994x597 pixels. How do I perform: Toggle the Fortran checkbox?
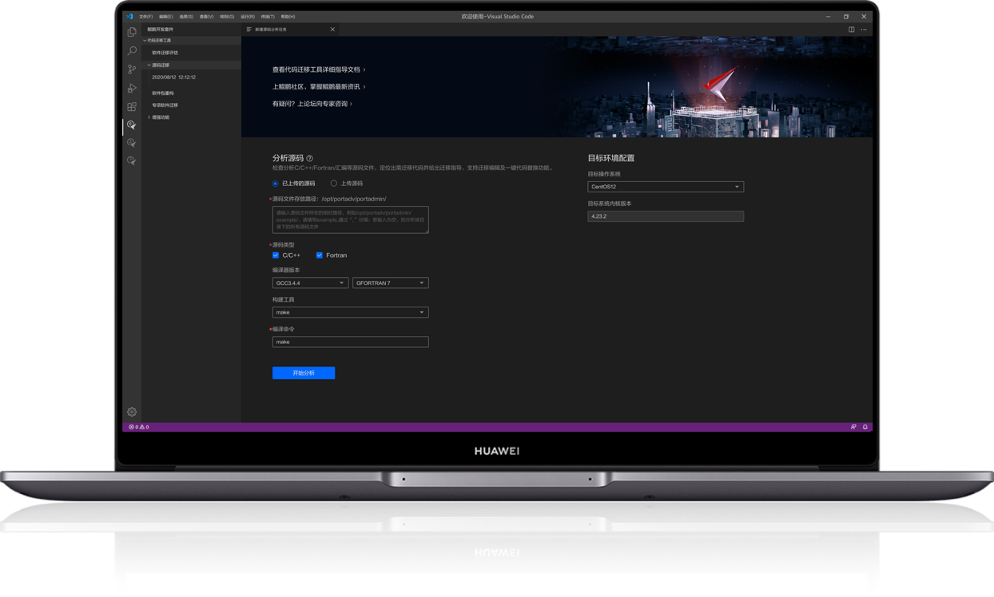pyautogui.click(x=320, y=255)
